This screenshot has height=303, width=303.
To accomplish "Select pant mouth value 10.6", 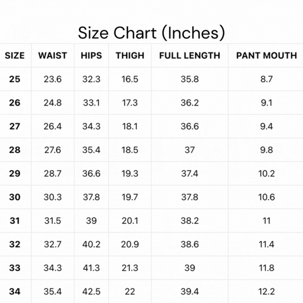I will (267, 197).
